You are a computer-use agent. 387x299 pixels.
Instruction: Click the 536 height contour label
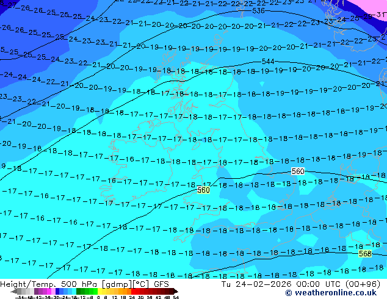[258, 11]
